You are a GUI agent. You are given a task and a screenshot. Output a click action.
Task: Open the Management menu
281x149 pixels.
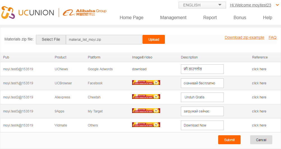[173, 17]
